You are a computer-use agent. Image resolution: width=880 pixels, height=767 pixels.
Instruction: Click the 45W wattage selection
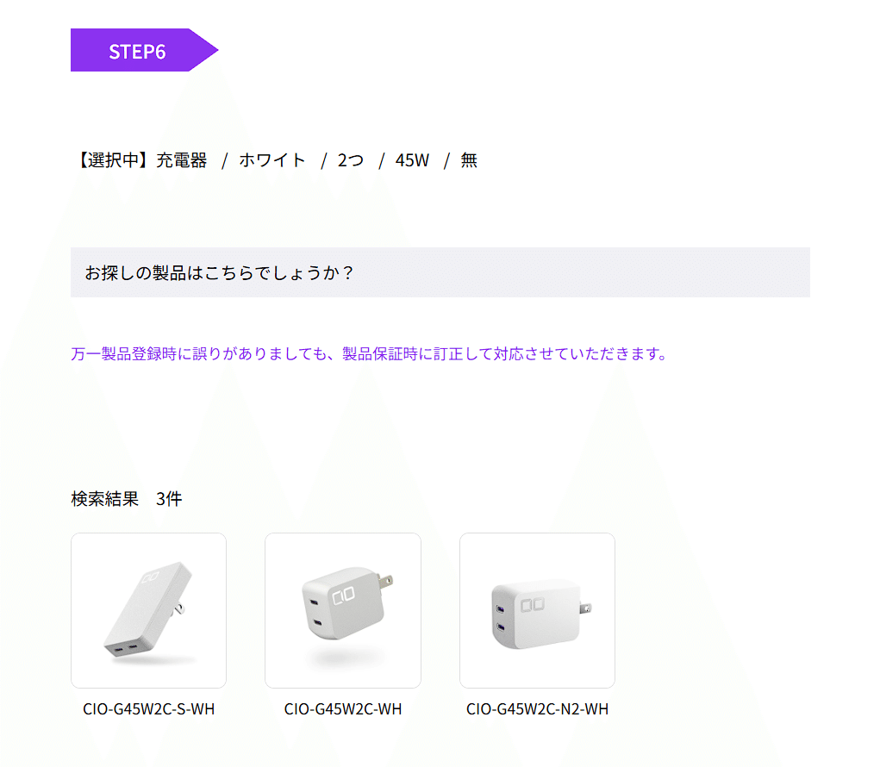[x=412, y=160]
